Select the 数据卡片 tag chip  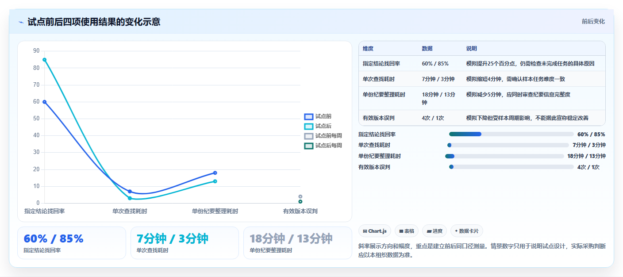[x=467, y=231]
